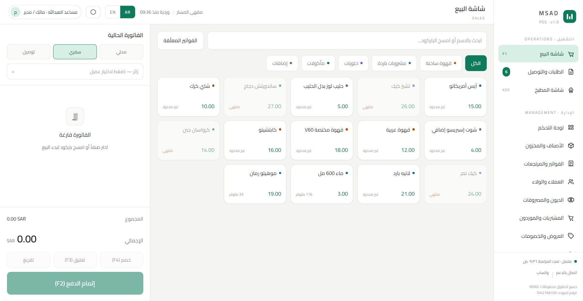Open العروض والخصومات offers
The height and width of the screenshot is (301, 583).
538,236
